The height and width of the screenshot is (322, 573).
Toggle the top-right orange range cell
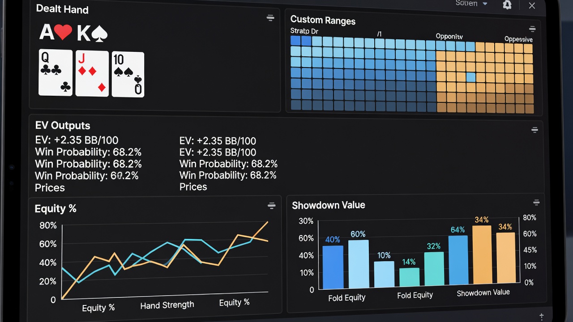coord(528,48)
